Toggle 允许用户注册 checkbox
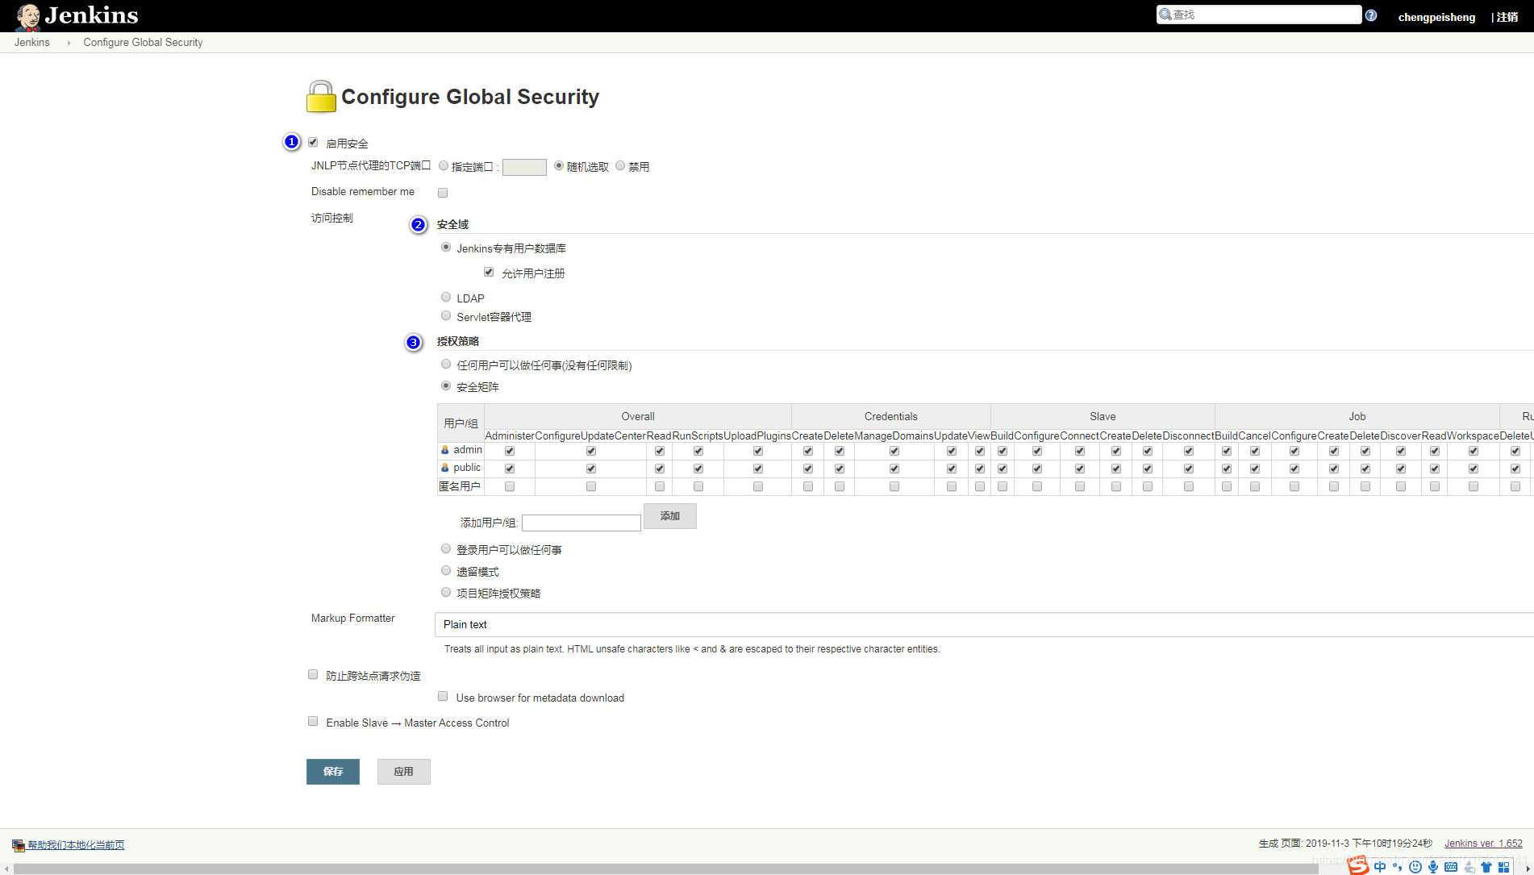Screen dimensions: 1534x875 coord(489,272)
